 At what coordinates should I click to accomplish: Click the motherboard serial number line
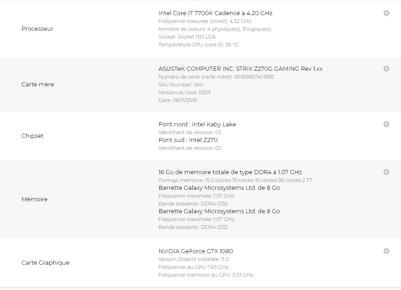(216, 77)
